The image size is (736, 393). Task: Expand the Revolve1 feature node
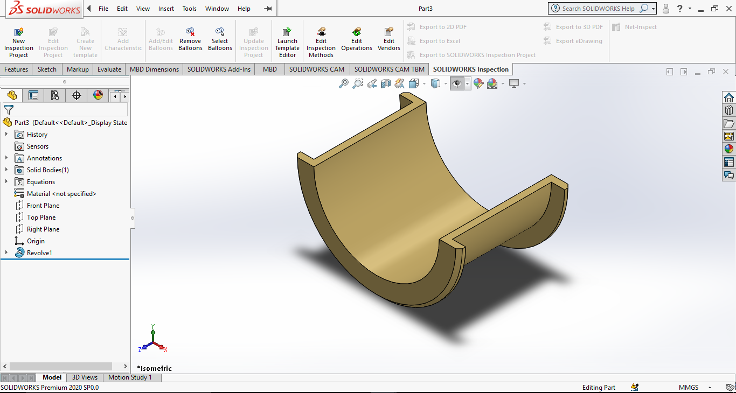coord(6,253)
